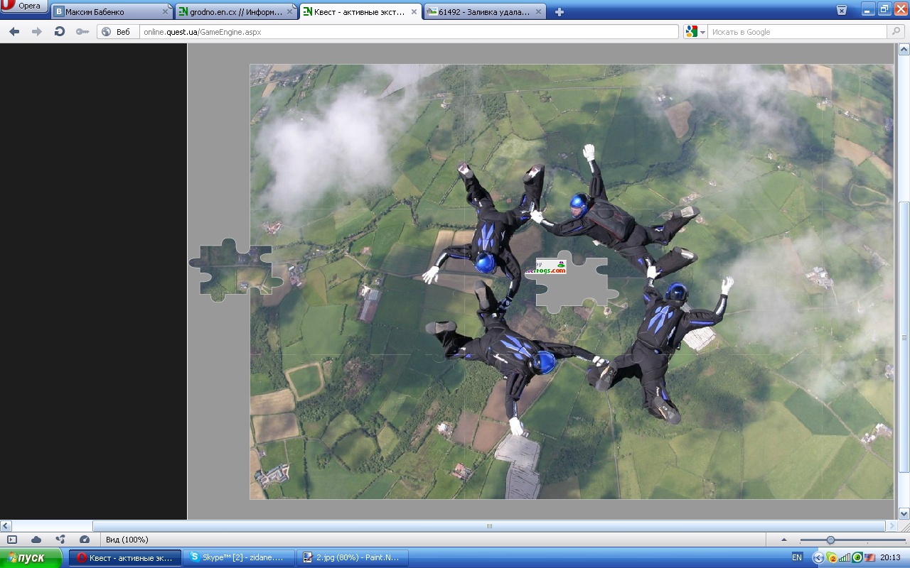Click the vertical scrollbar up arrow
The image size is (910, 568).
click(904, 50)
